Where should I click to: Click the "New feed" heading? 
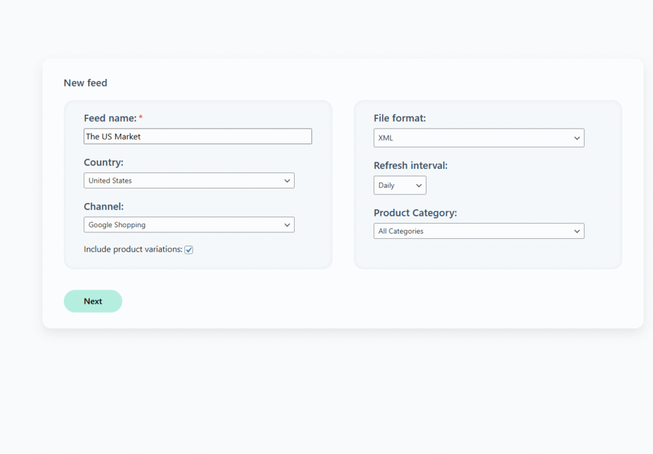[85, 83]
